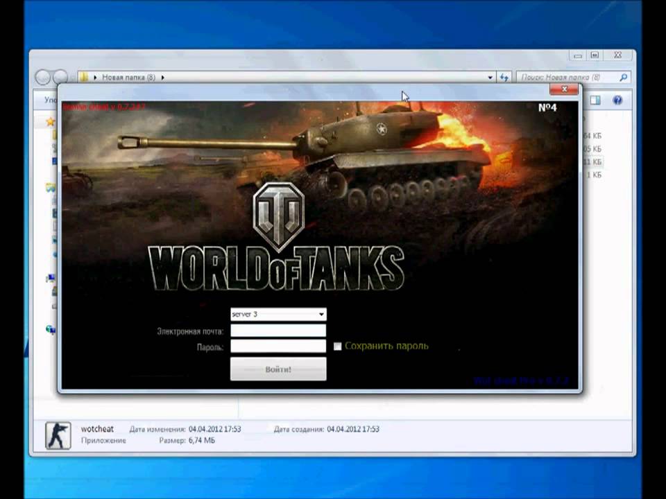Click the Войти! login button
Screen dimensions: 666x499
point(278,369)
